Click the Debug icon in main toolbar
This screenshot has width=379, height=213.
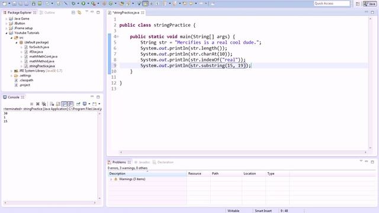click(x=73, y=4)
